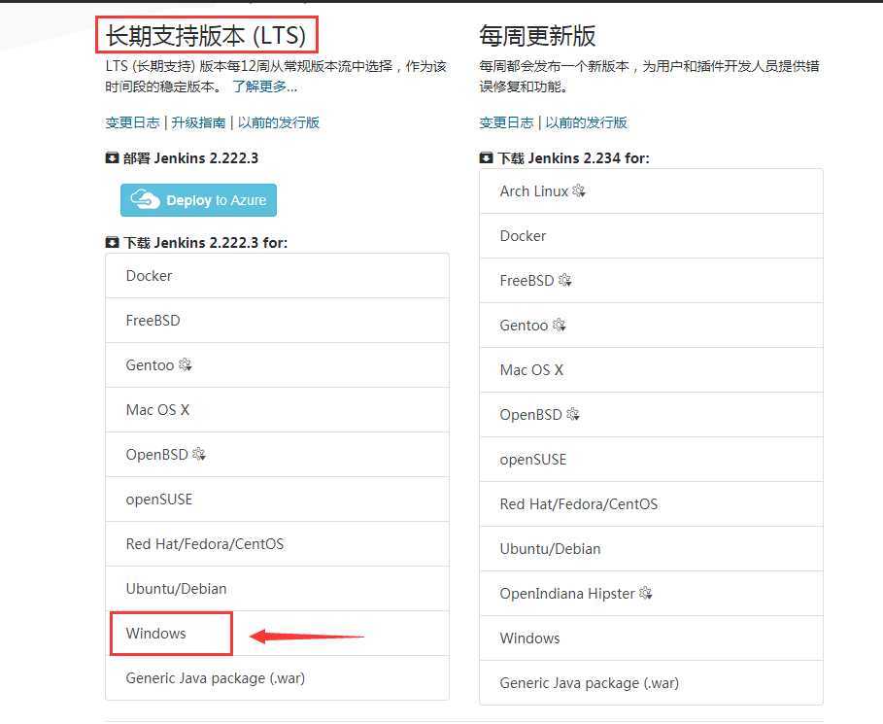The height and width of the screenshot is (724, 883).
Task: Click gear icon next to LTS OpenBSD
Action: (x=199, y=454)
